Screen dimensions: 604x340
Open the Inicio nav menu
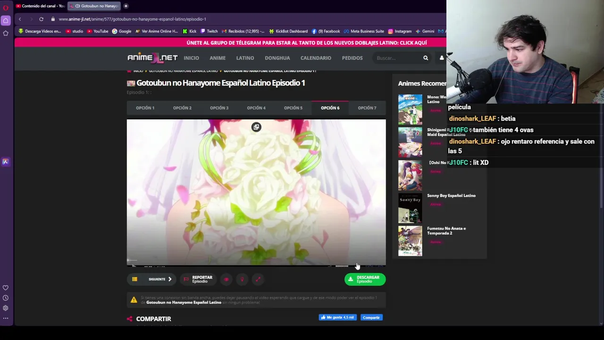click(191, 58)
